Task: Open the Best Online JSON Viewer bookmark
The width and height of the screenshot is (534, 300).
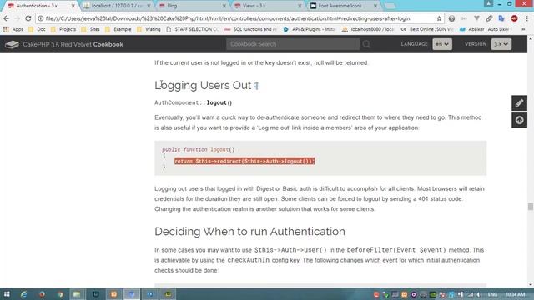Action: click(x=427, y=30)
